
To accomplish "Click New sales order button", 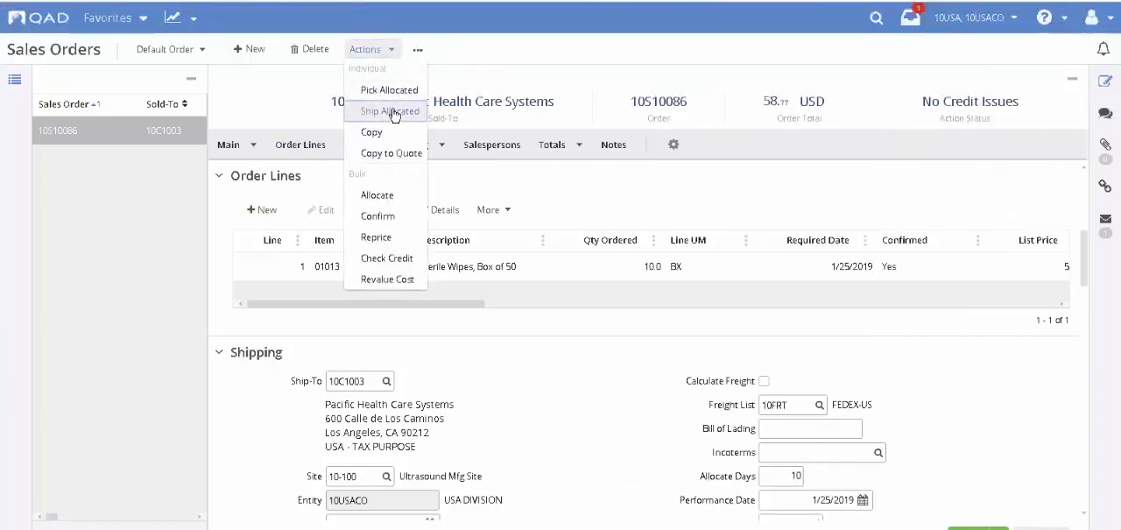I will (249, 49).
